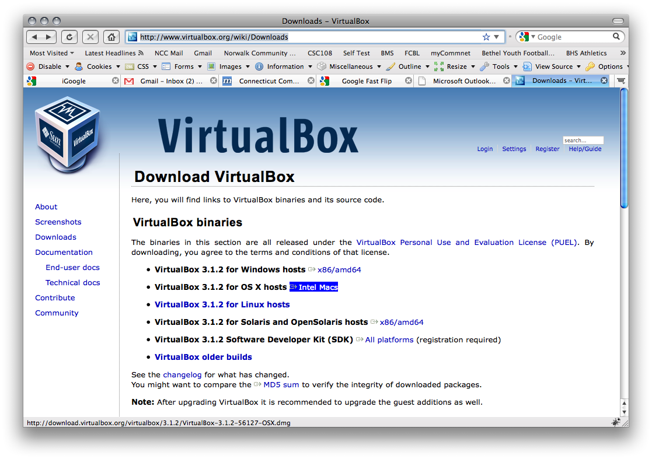652x459 pixels.
Task: Open VirtualBox 3.1.2 for Linux hosts
Action: 222,304
